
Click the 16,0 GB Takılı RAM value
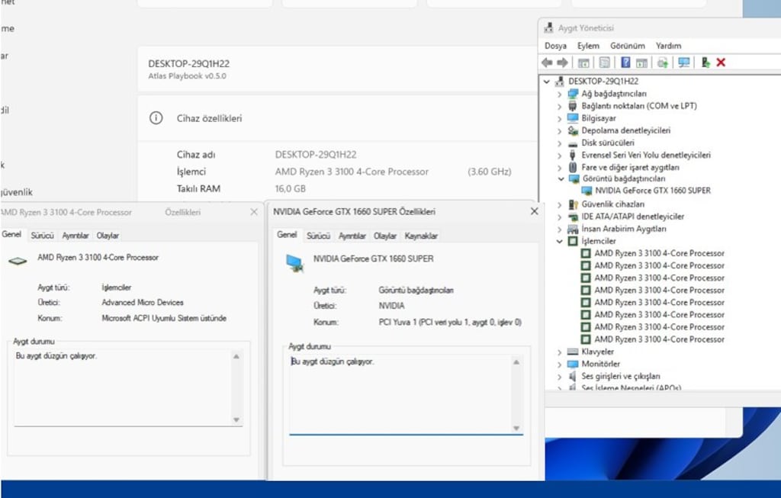291,188
